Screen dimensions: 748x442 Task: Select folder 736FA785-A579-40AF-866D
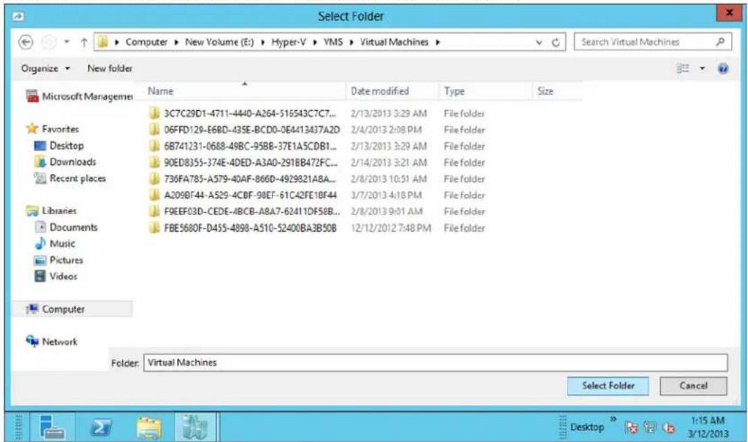[x=250, y=179]
